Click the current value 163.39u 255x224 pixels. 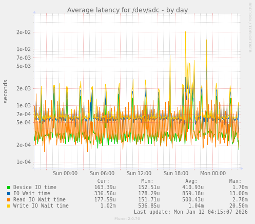105,187
